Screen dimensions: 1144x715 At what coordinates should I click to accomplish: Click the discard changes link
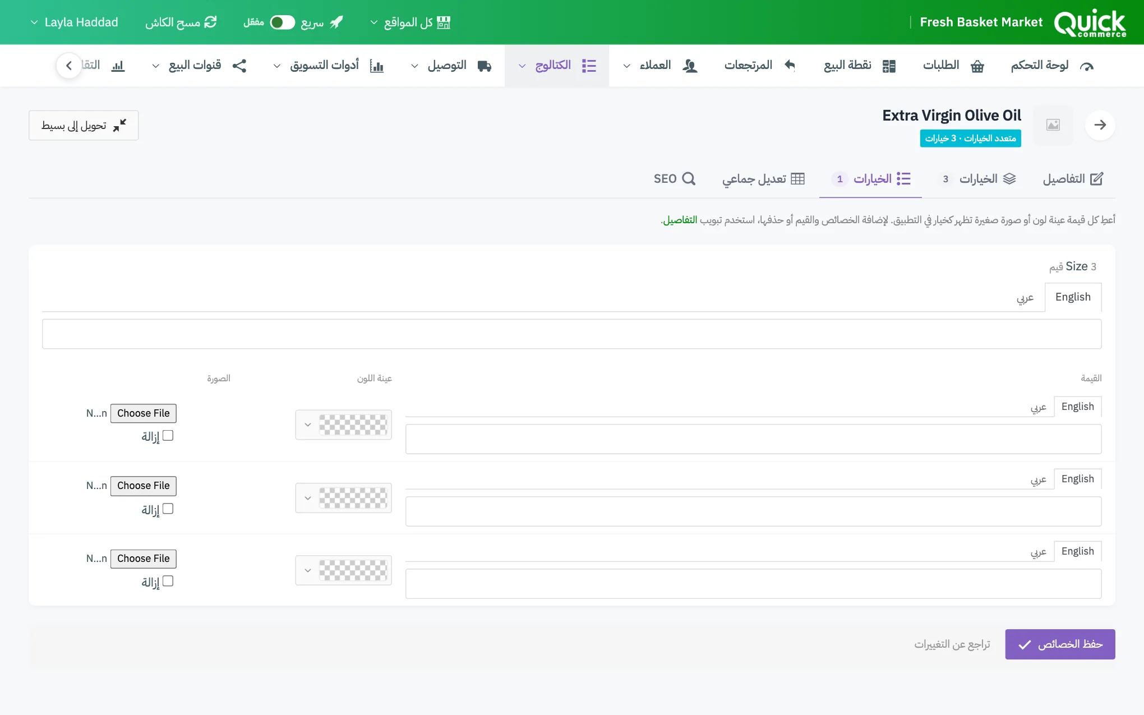click(x=952, y=644)
